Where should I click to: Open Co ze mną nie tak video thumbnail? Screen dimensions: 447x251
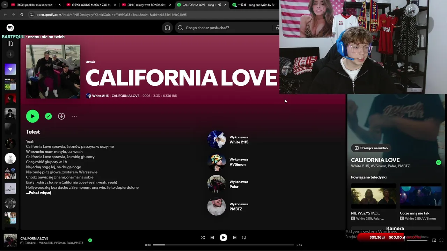coord(421,196)
